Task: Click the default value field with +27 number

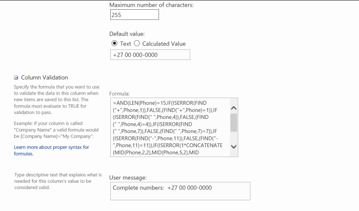Action: click(x=150, y=55)
